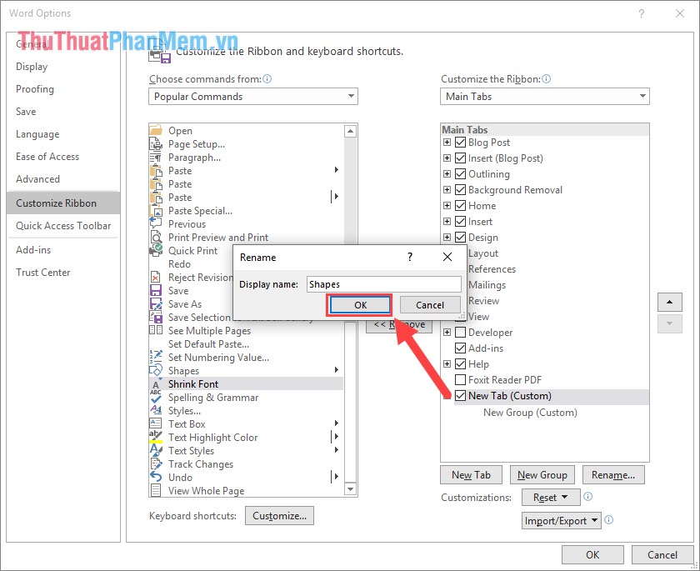Expand the Insert tab tree node
The image size is (700, 571).
447,222
